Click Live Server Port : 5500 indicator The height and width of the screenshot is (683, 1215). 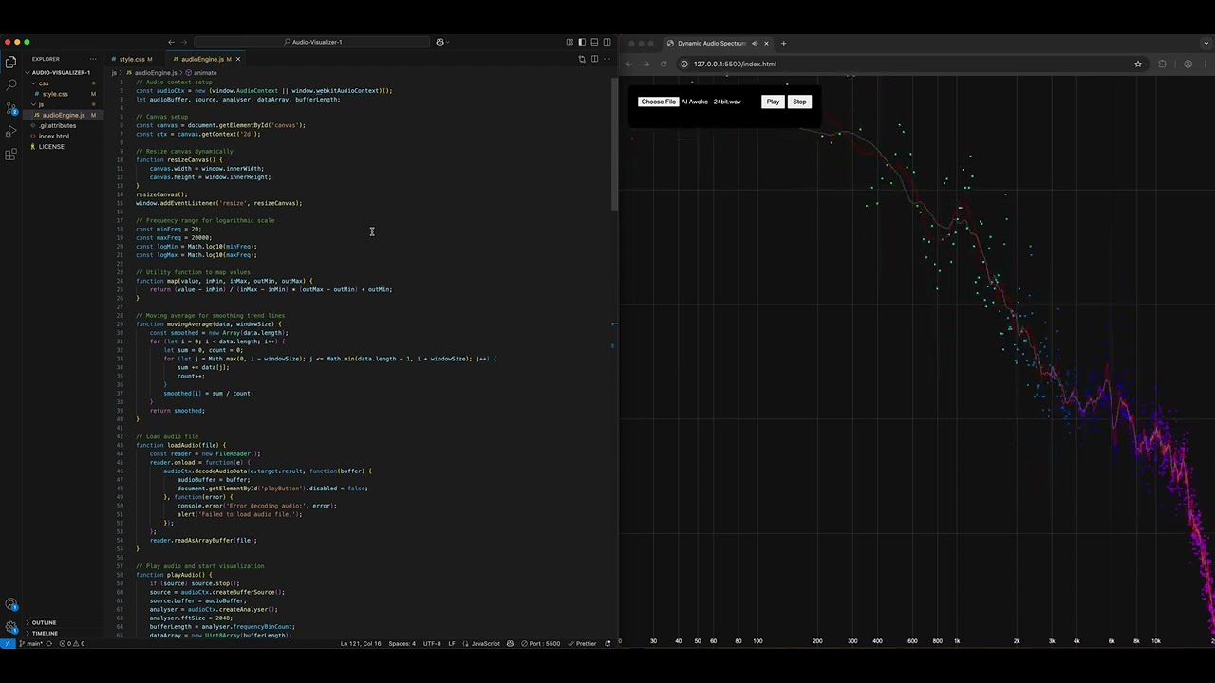click(x=541, y=643)
